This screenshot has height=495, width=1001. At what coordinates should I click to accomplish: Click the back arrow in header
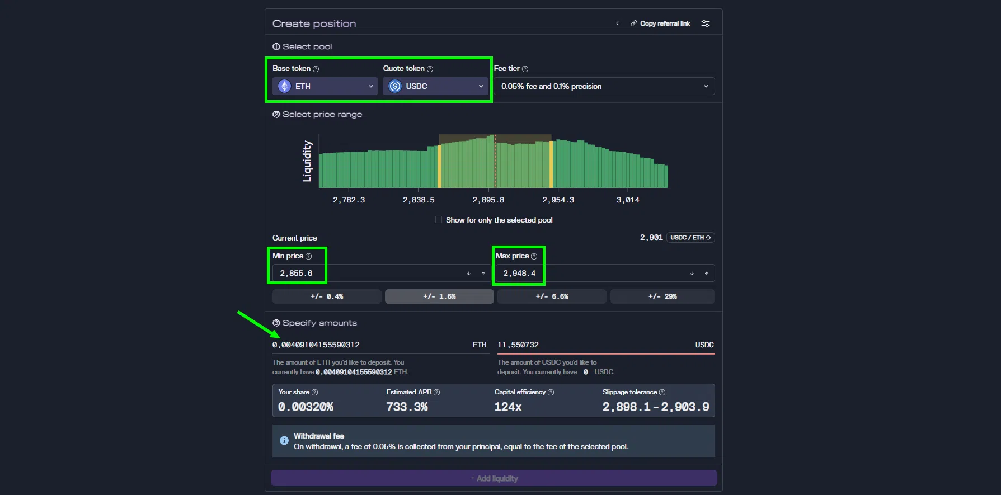coord(618,23)
